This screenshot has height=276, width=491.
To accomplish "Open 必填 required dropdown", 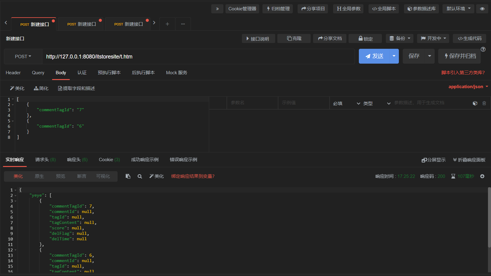I will (x=346, y=103).
